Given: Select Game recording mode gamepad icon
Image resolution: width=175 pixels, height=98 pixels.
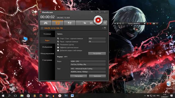Looking at the screenshot, I should (46, 23).
